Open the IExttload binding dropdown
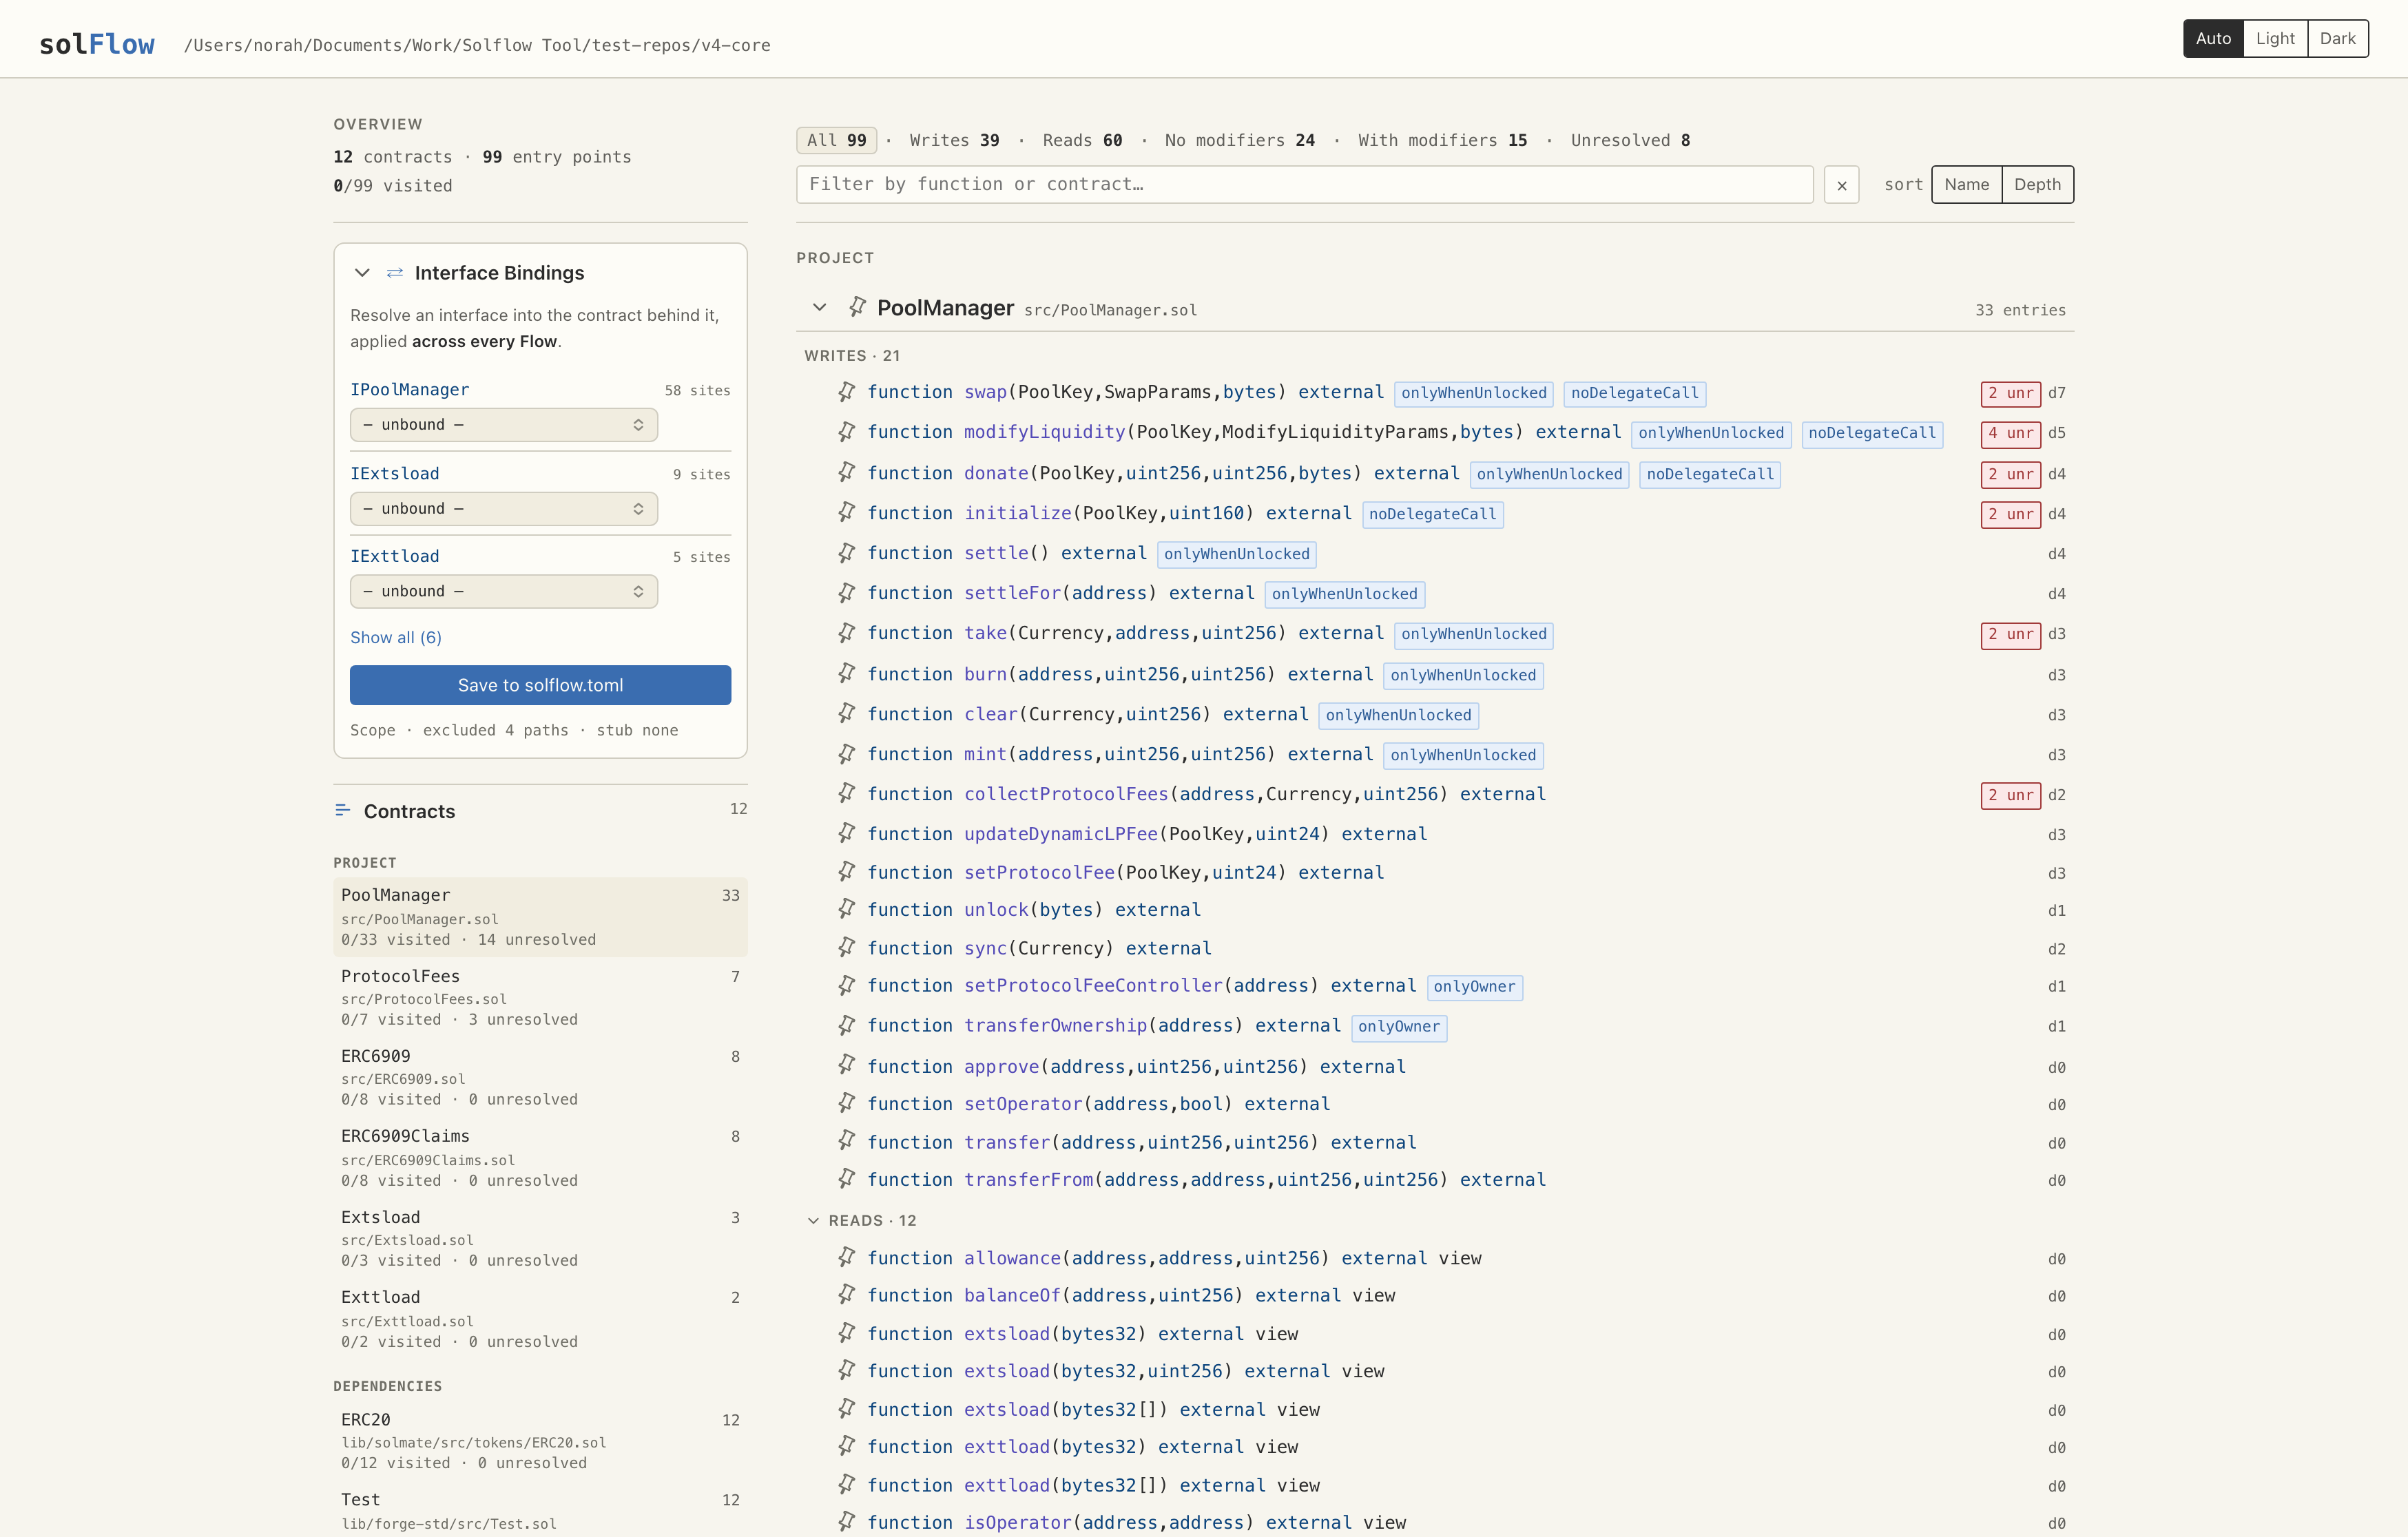Image resolution: width=2408 pixels, height=1537 pixels. click(x=504, y=591)
